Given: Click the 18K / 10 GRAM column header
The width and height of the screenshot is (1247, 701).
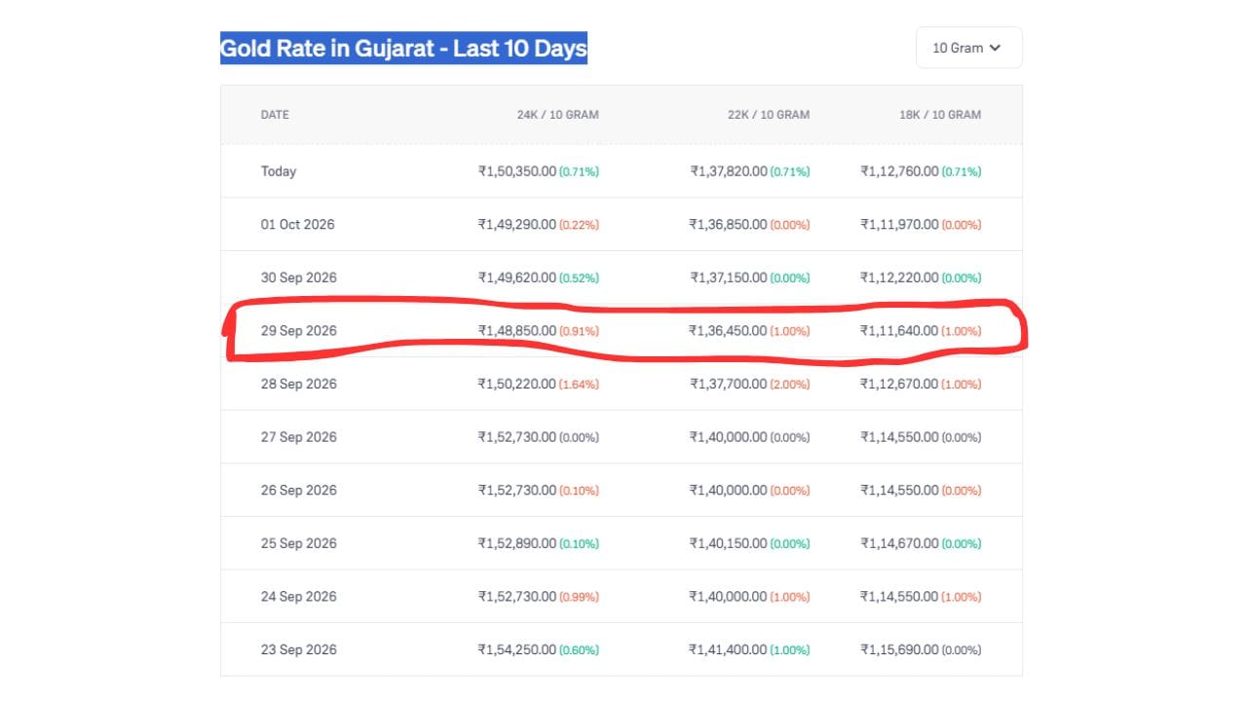Looking at the screenshot, I should 940,115.
